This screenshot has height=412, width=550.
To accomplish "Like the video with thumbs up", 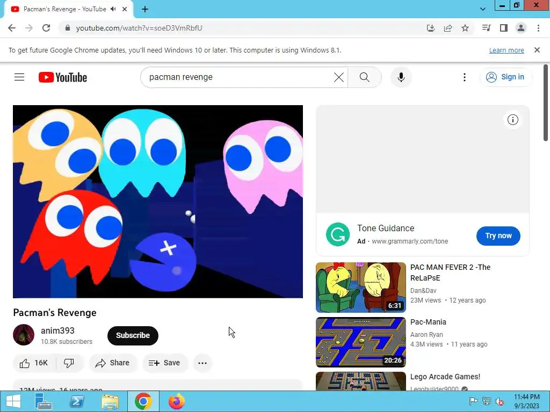I will coord(34,363).
